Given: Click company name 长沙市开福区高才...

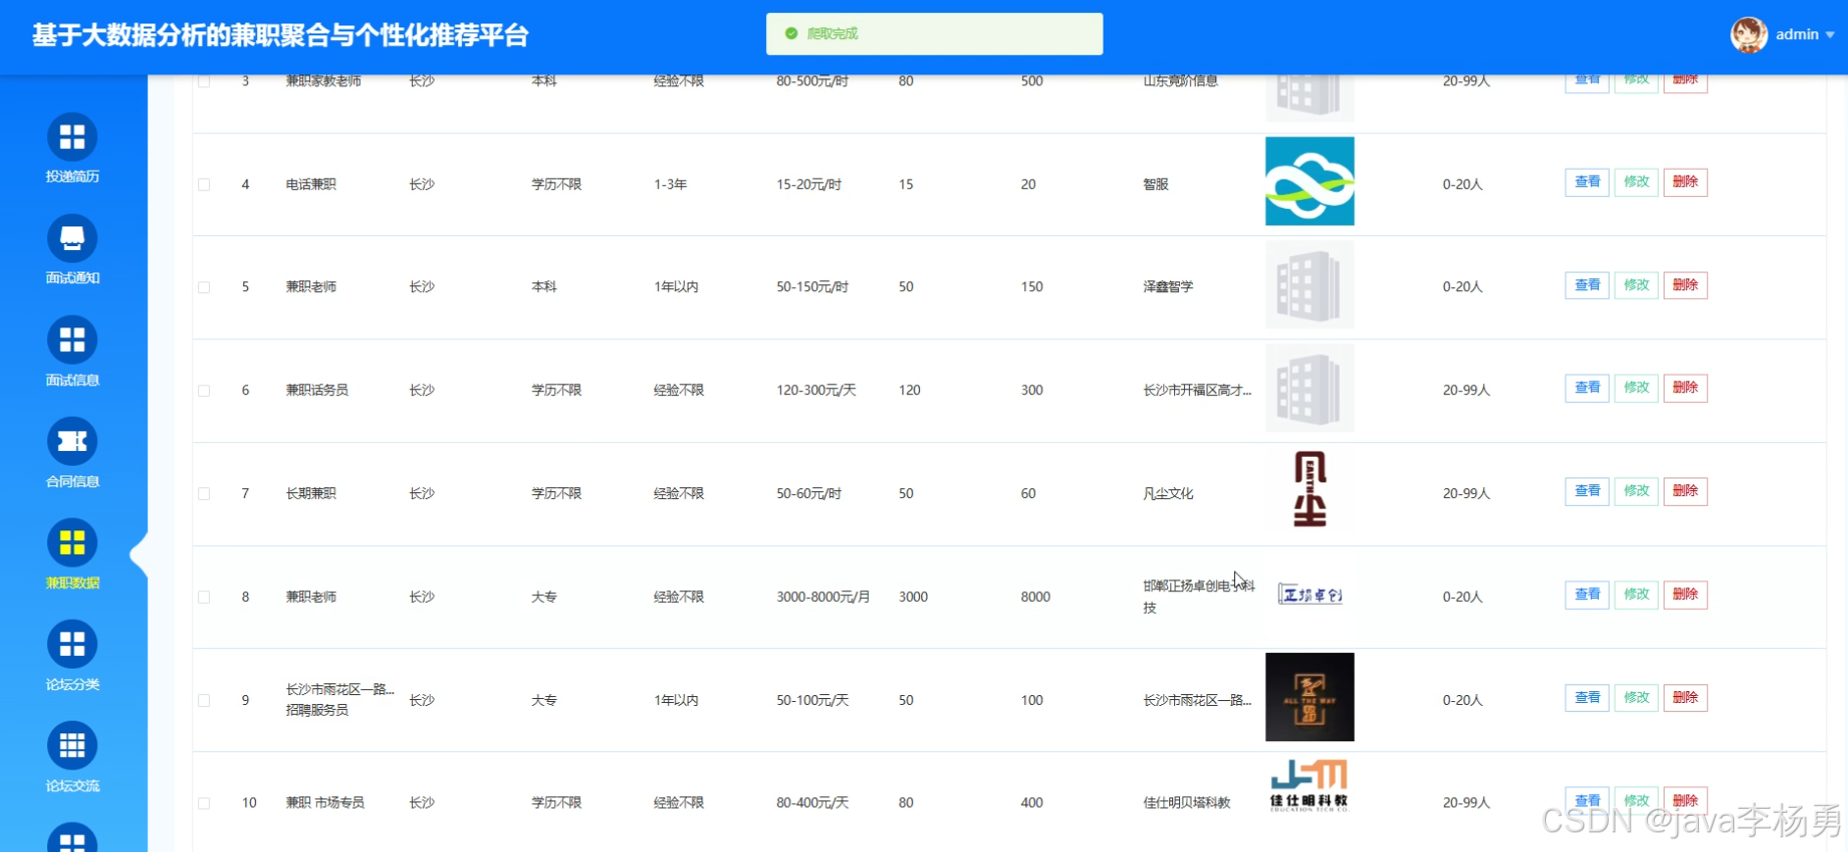Looking at the screenshot, I should coord(1197,390).
